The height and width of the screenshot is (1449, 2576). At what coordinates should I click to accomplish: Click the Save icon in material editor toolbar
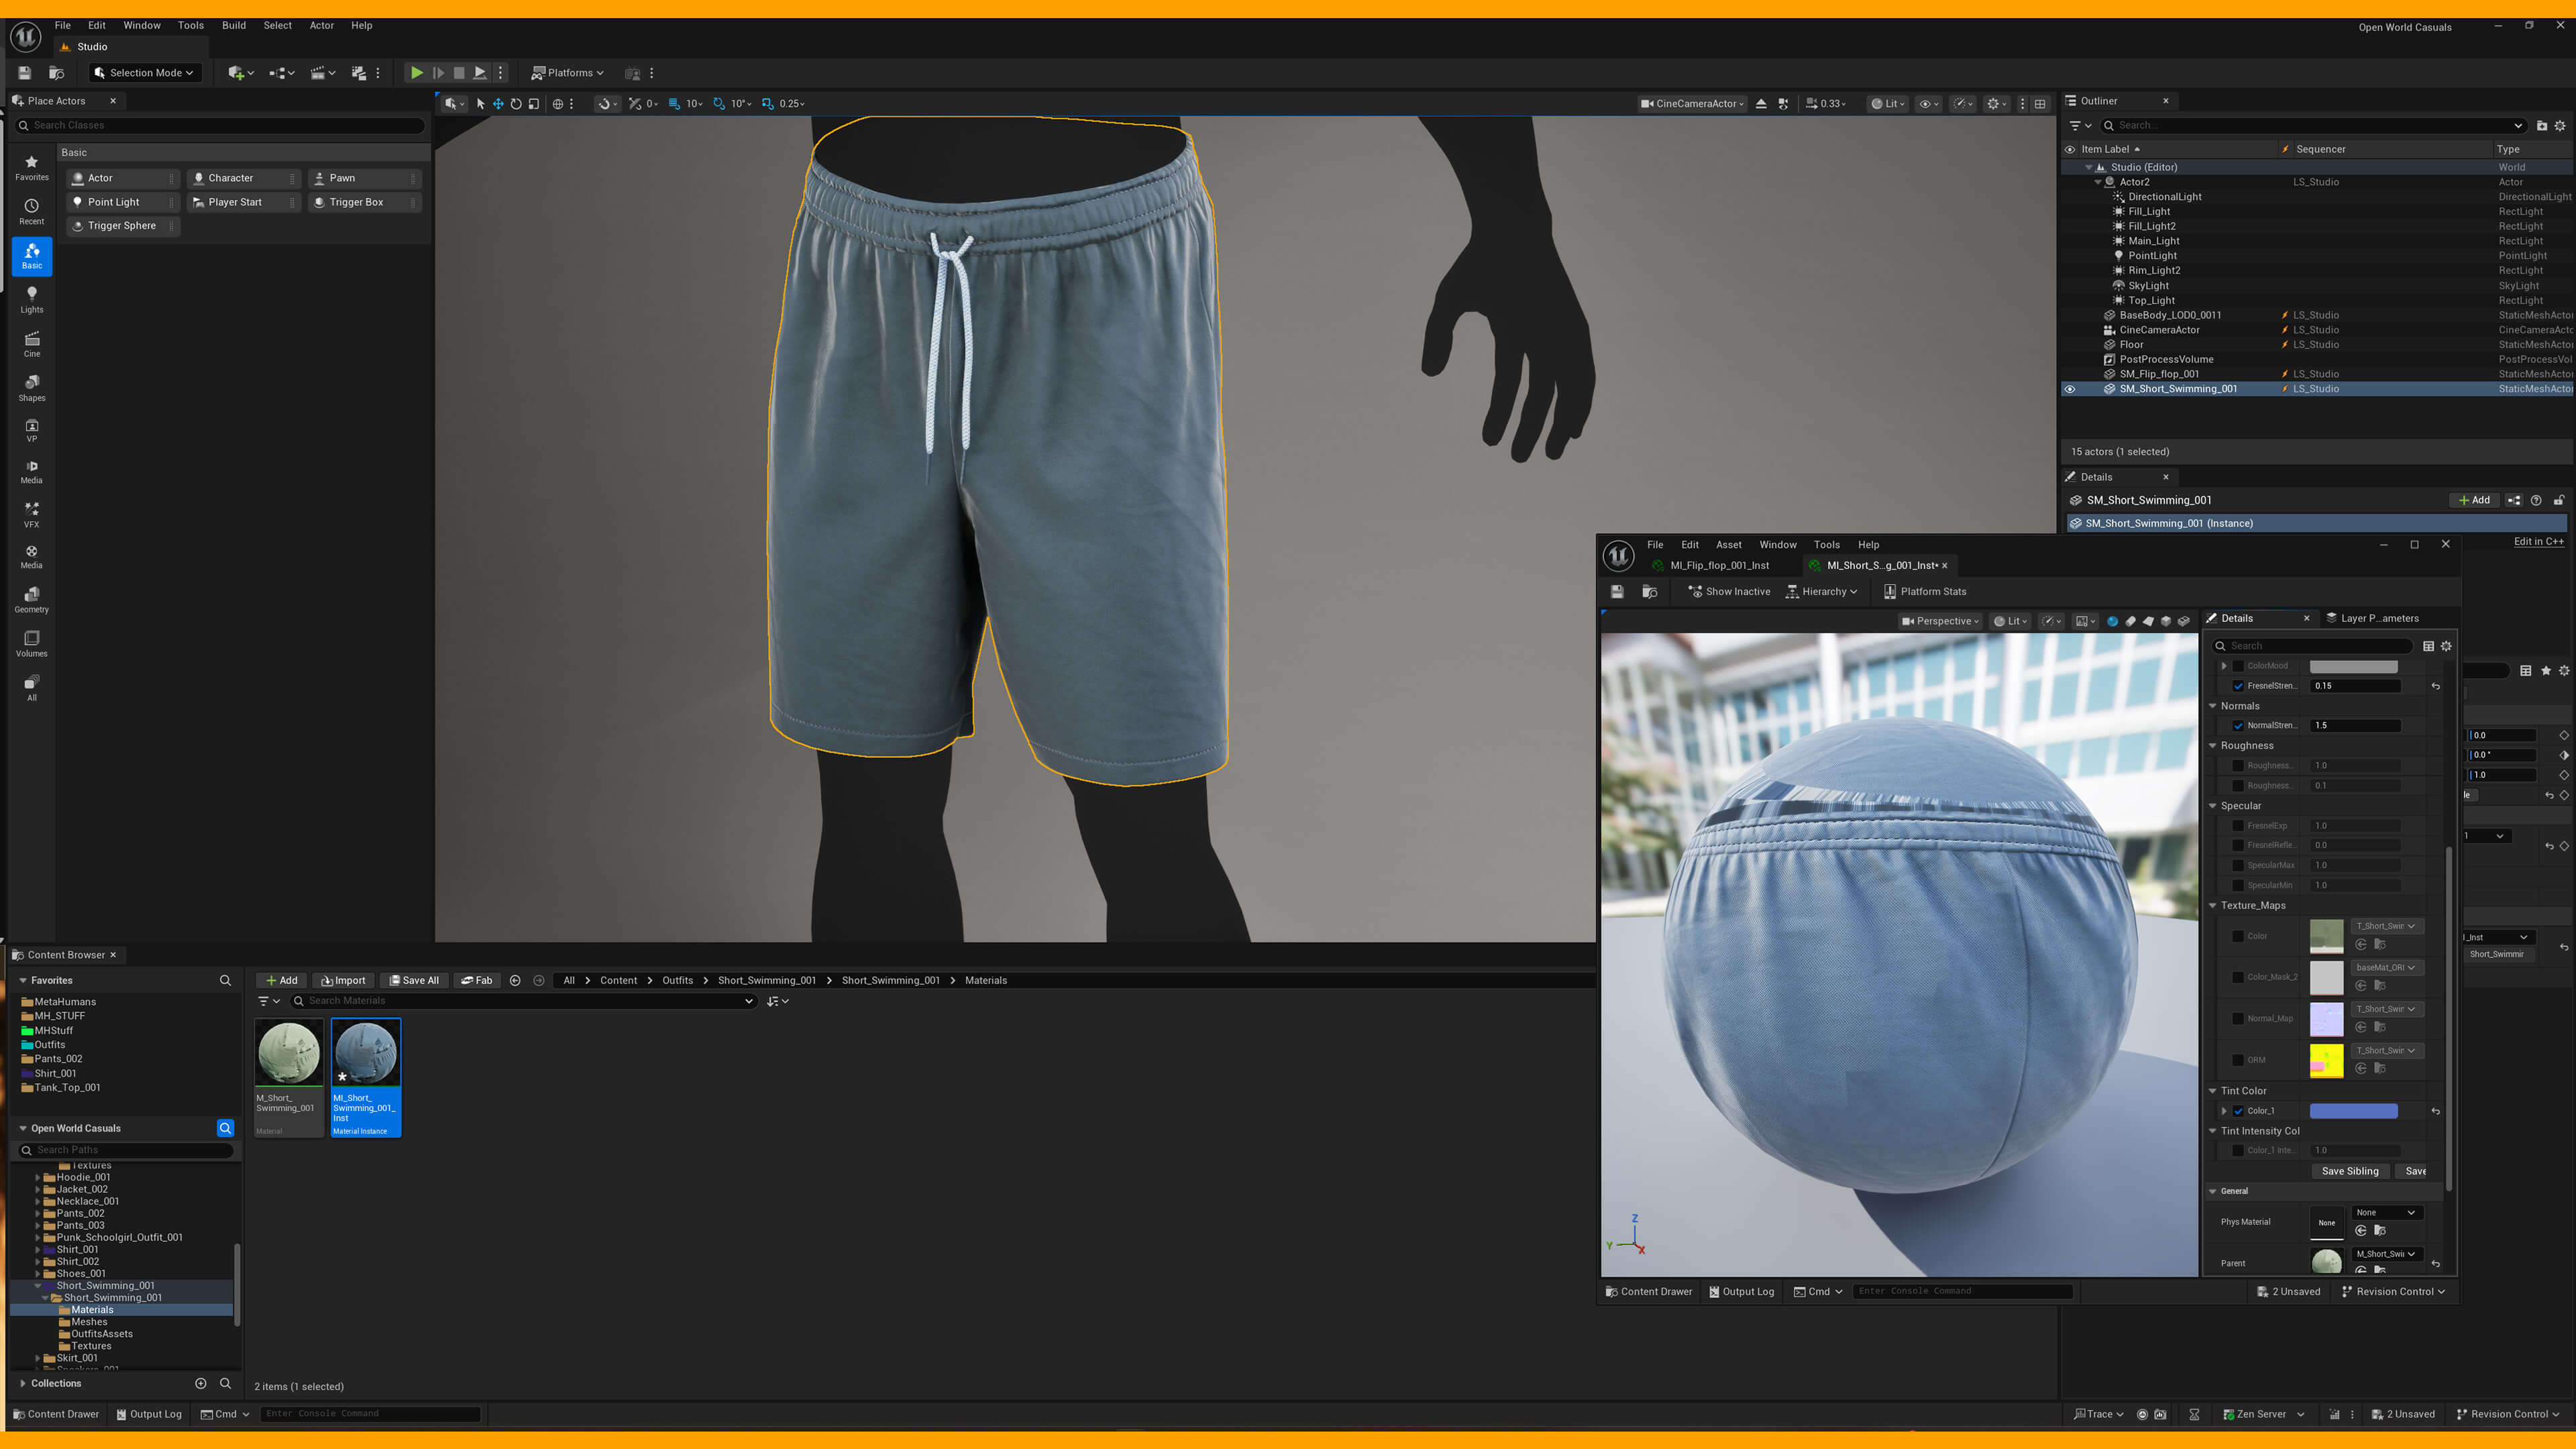pyautogui.click(x=1617, y=592)
